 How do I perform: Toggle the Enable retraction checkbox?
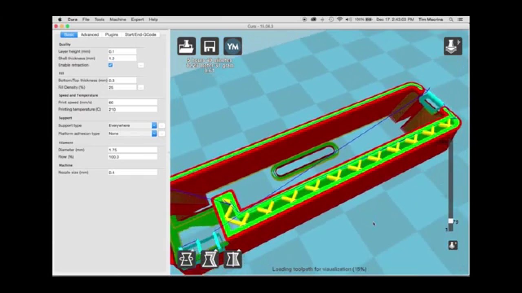[111, 65]
